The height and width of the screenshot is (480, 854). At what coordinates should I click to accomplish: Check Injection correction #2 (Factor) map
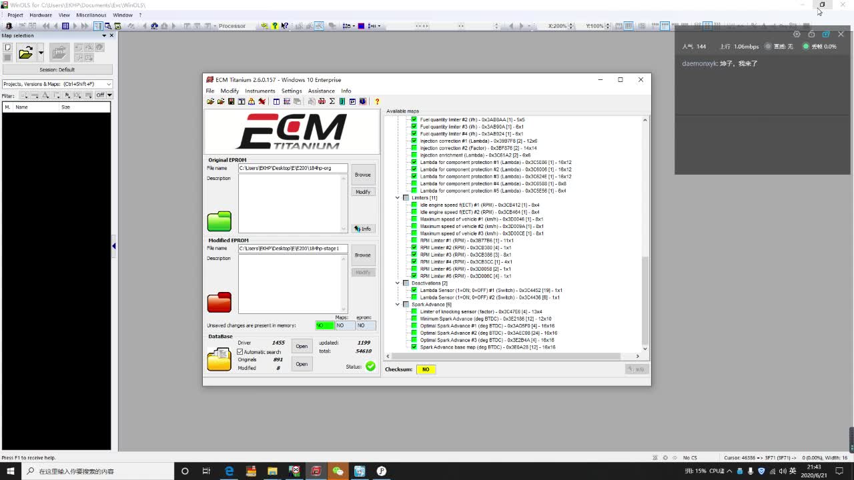click(x=414, y=148)
